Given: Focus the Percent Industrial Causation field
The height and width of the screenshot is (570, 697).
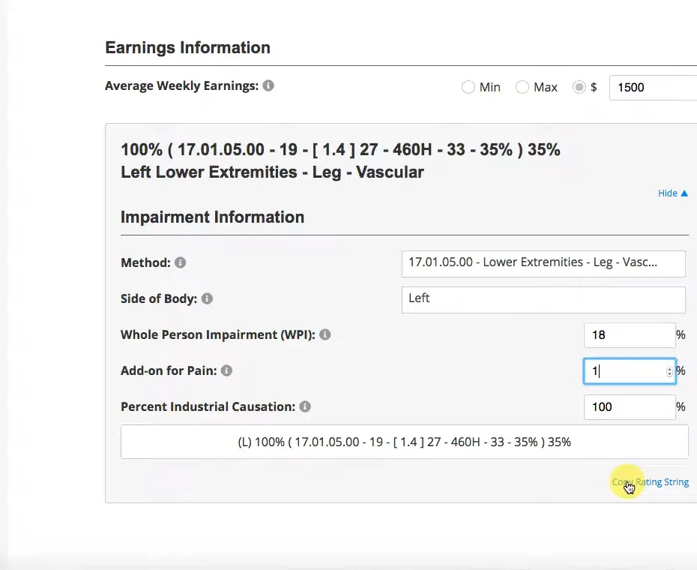Looking at the screenshot, I should (630, 407).
